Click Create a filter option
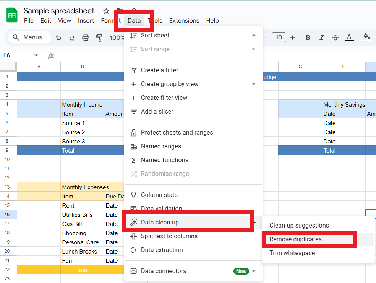376x283 pixels. (159, 70)
